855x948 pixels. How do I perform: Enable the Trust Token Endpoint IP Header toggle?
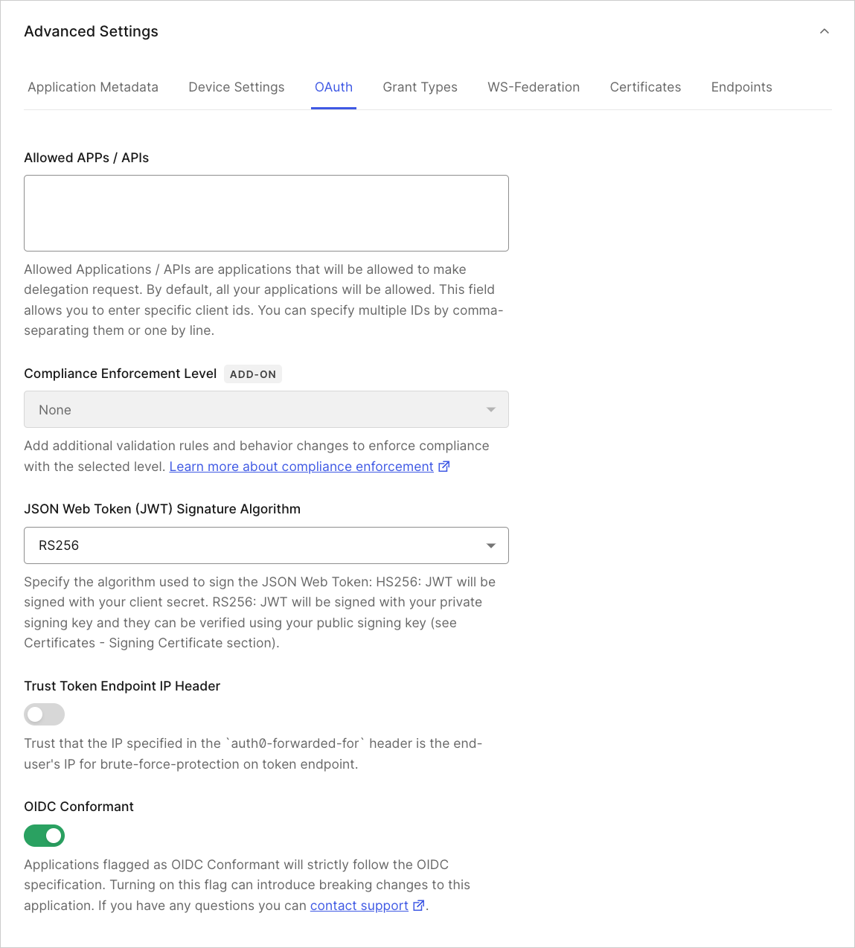tap(44, 714)
